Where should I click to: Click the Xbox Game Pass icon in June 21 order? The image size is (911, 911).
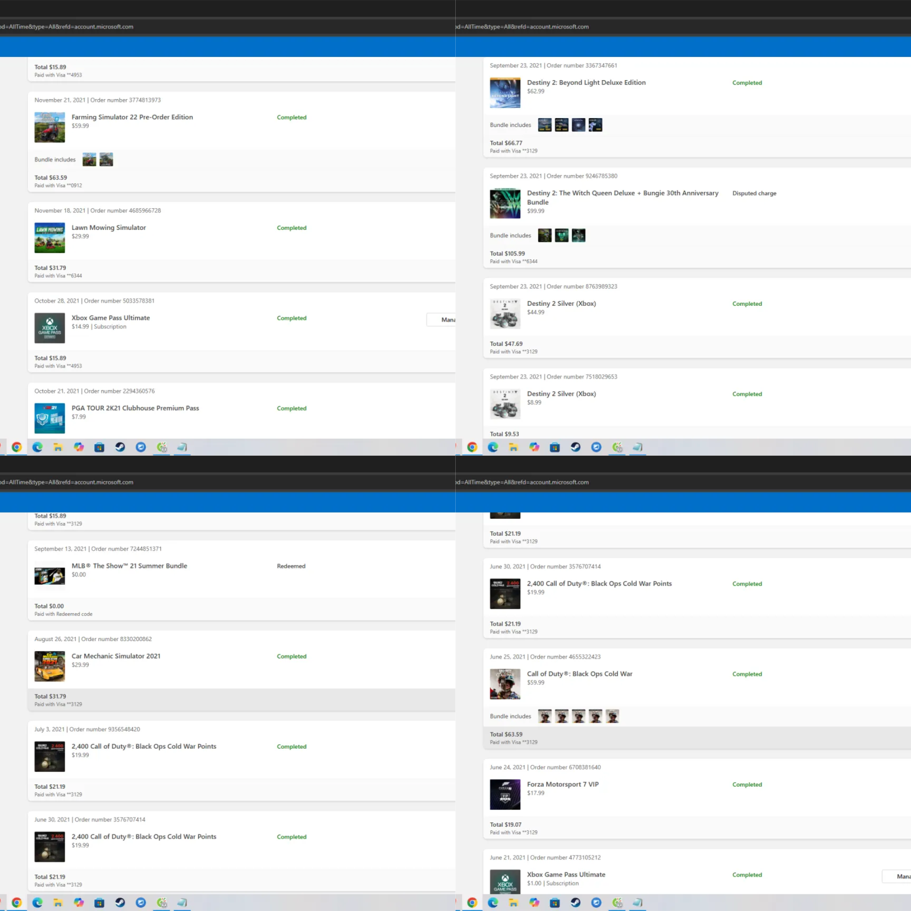click(x=505, y=882)
